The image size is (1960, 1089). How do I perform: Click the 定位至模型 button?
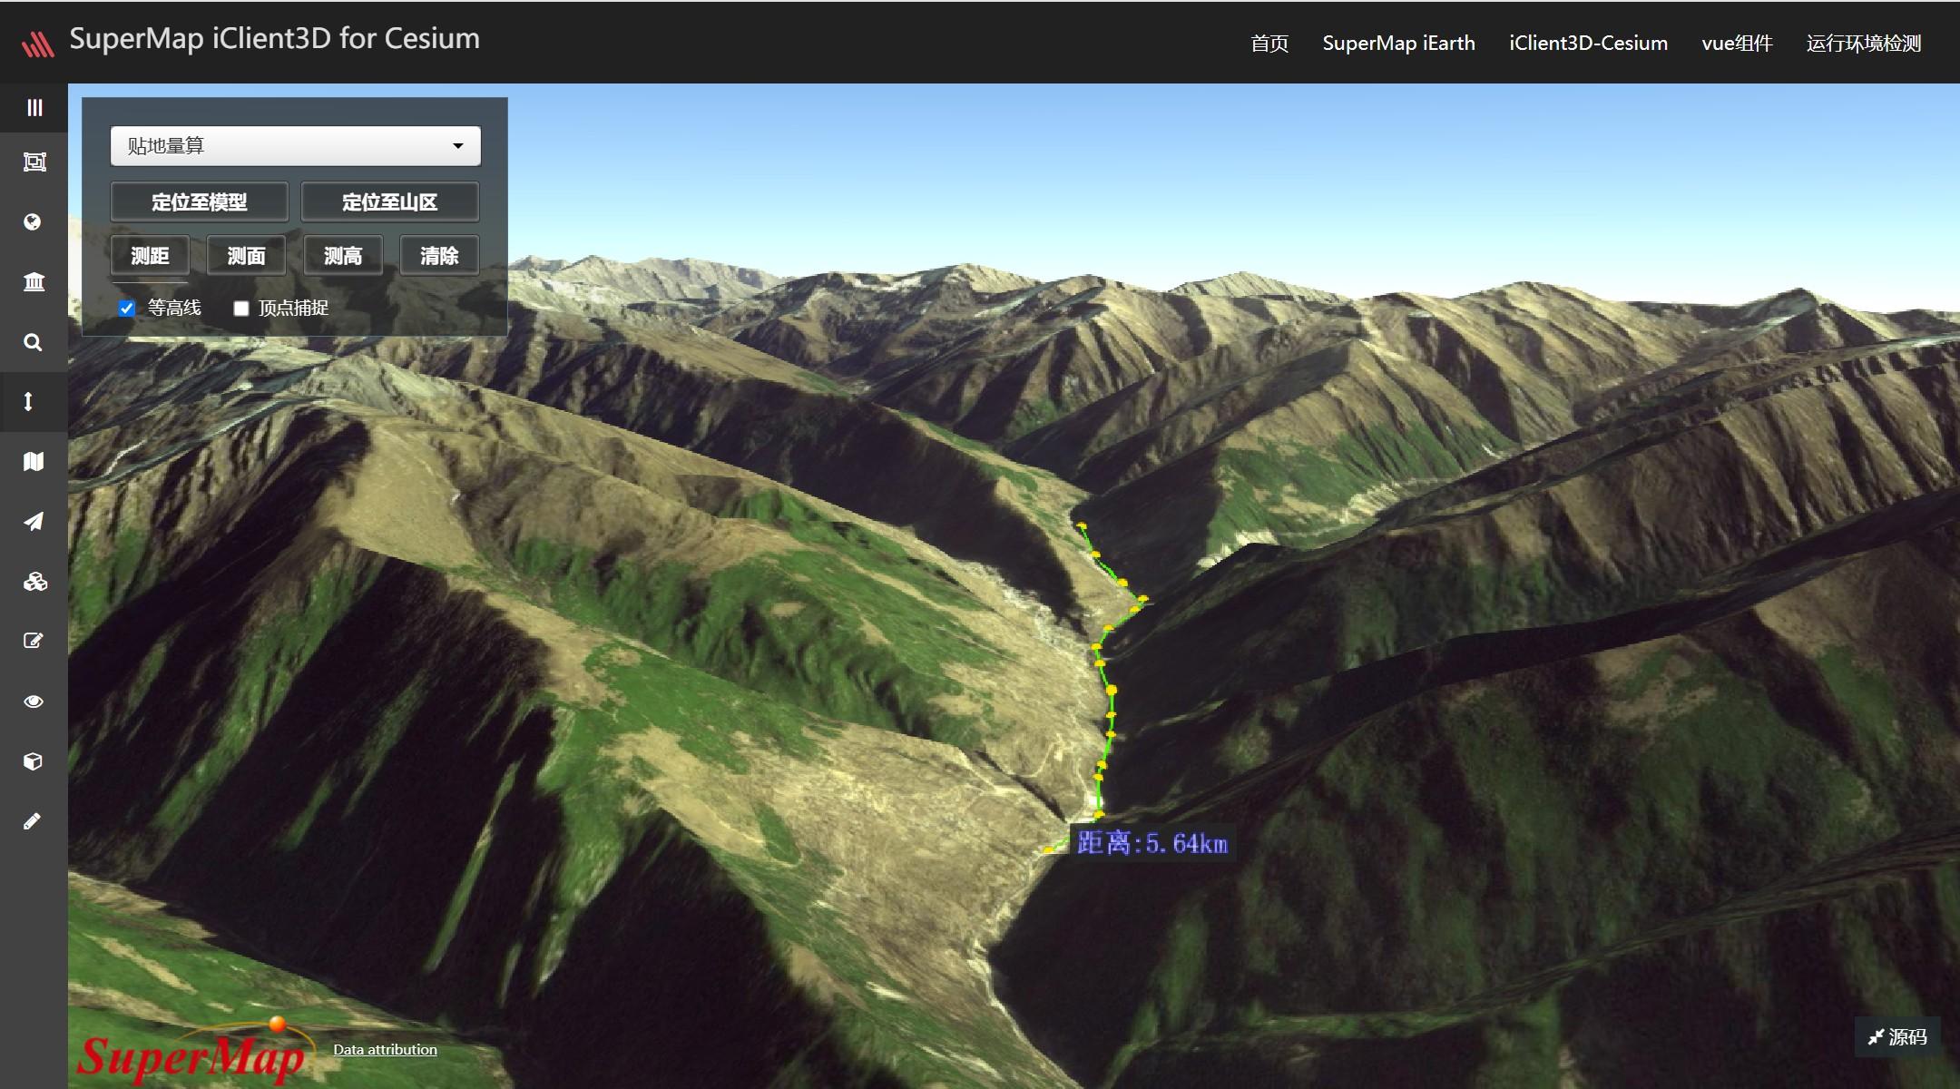(x=200, y=201)
